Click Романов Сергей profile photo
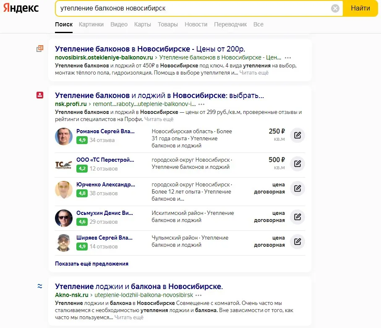The height and width of the screenshot is (328, 381). [64, 136]
